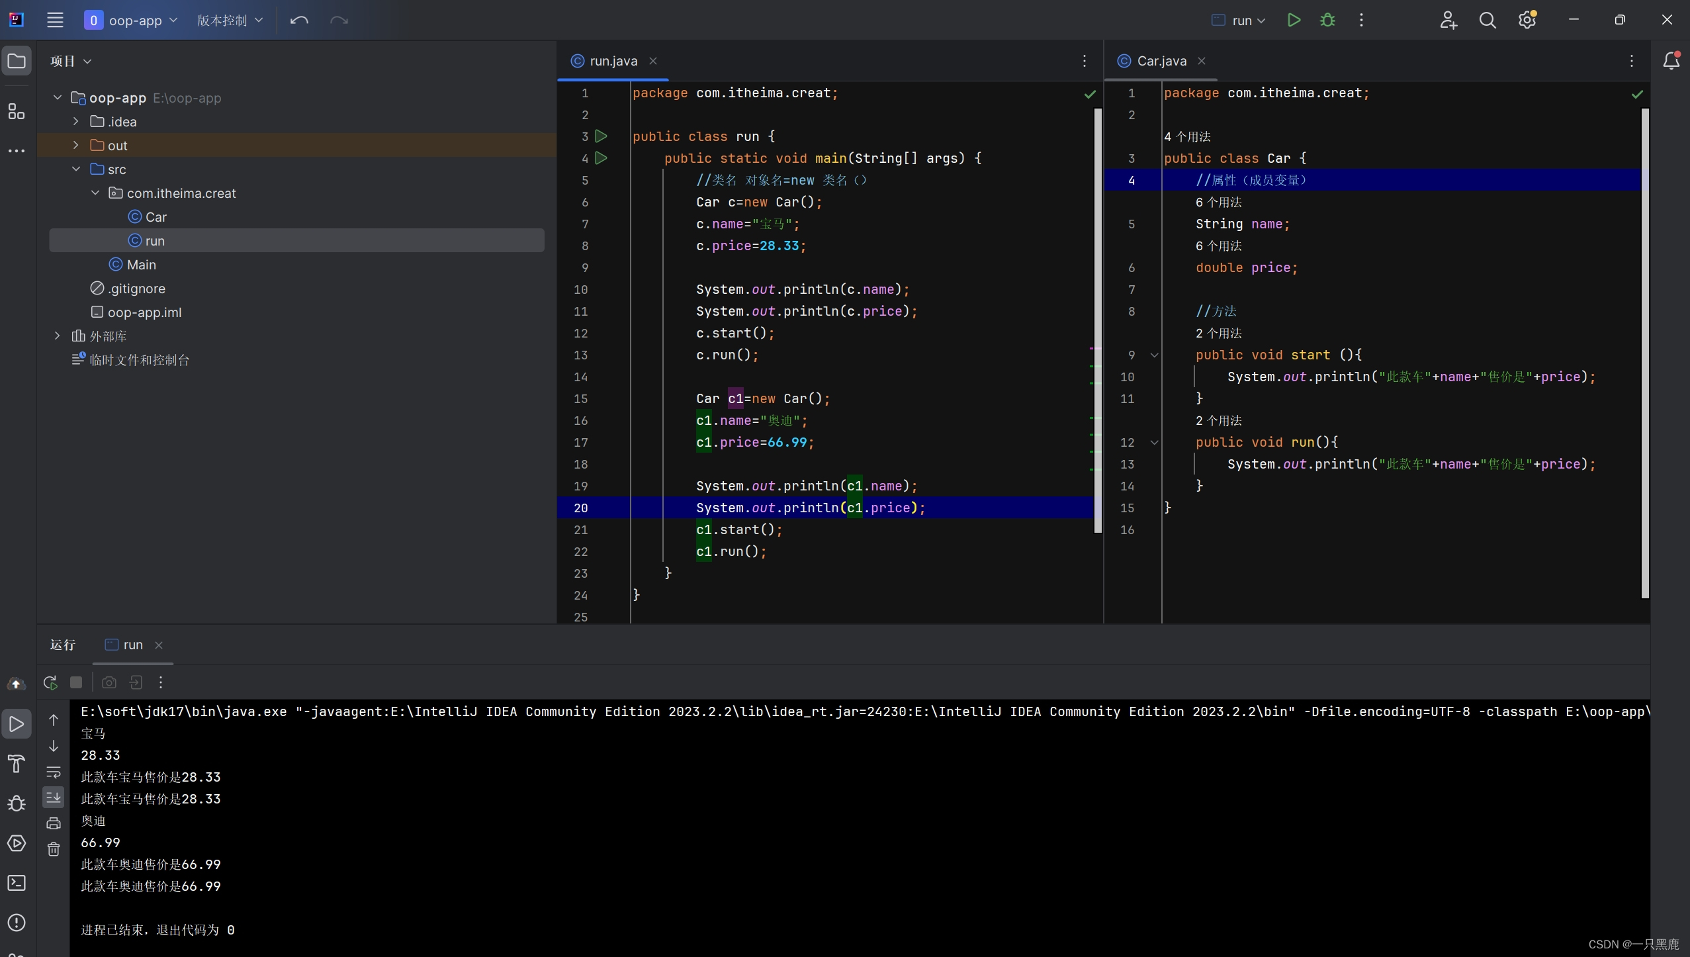This screenshot has height=957, width=1690.
Task: Run the 'run' configuration with the green play button
Action: [x=1294, y=20]
